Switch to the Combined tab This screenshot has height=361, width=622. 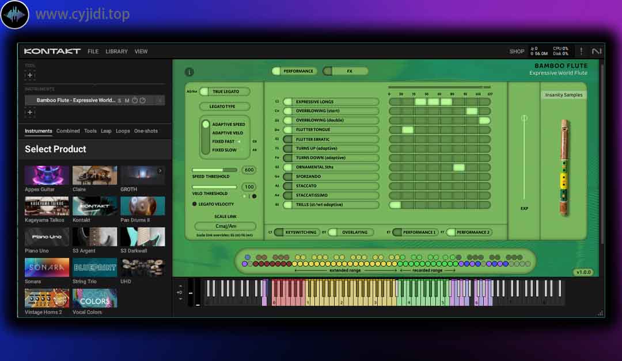(68, 131)
